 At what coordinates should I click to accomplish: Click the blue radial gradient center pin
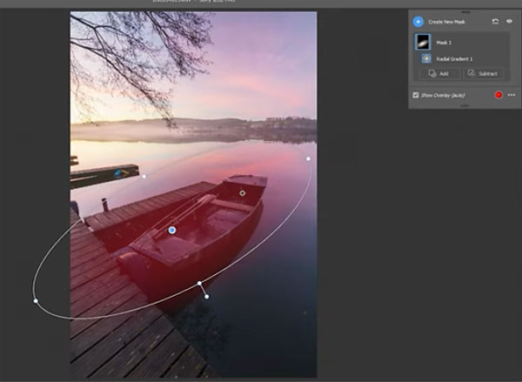(x=171, y=230)
